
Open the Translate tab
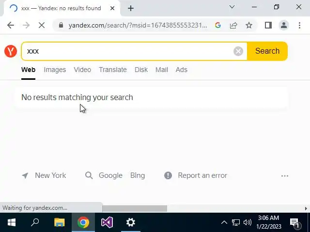coord(113,70)
